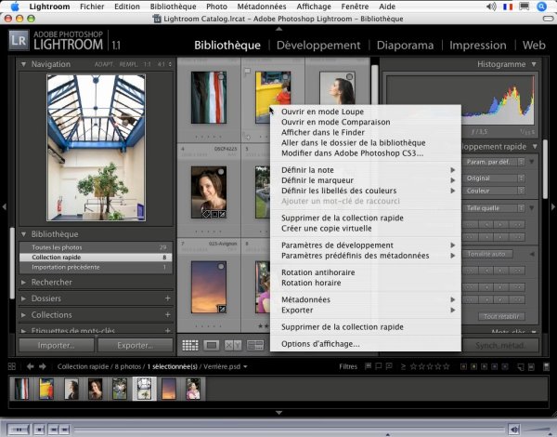Click the filmstrip grid icon beside arrows
Image resolution: width=557 pixels, height=437 pixels.
click(x=12, y=366)
